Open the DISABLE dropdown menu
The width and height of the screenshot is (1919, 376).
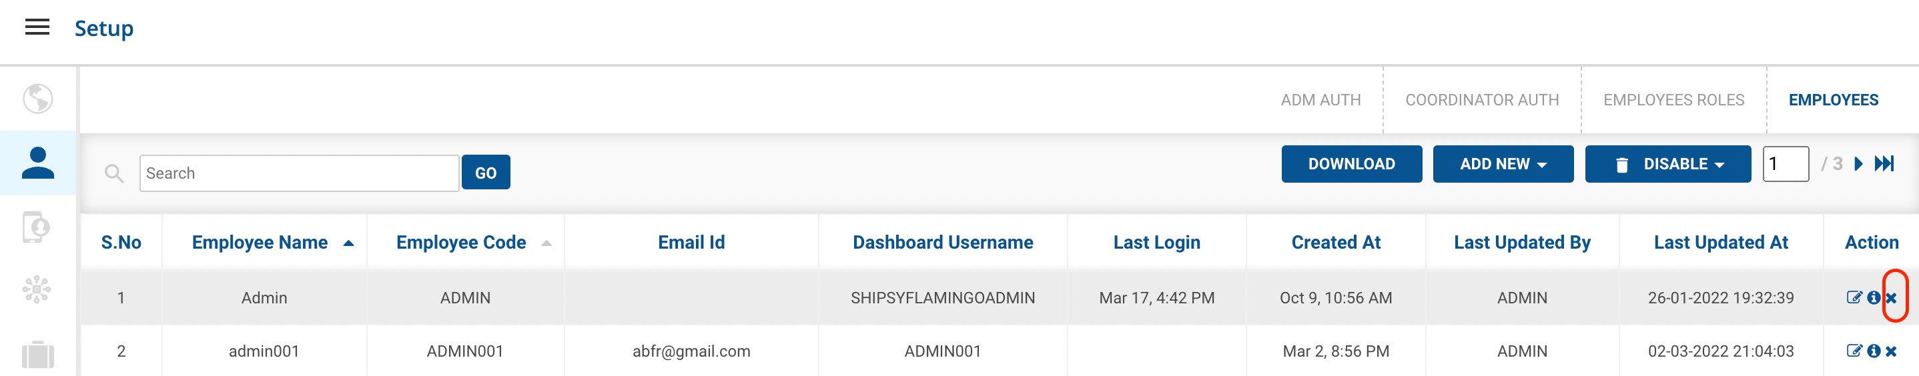1667,164
